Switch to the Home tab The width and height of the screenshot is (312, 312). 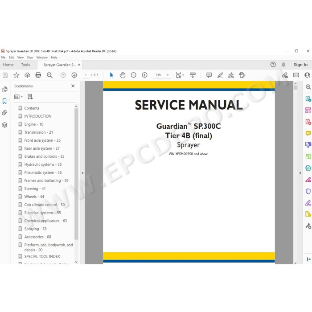8,65
